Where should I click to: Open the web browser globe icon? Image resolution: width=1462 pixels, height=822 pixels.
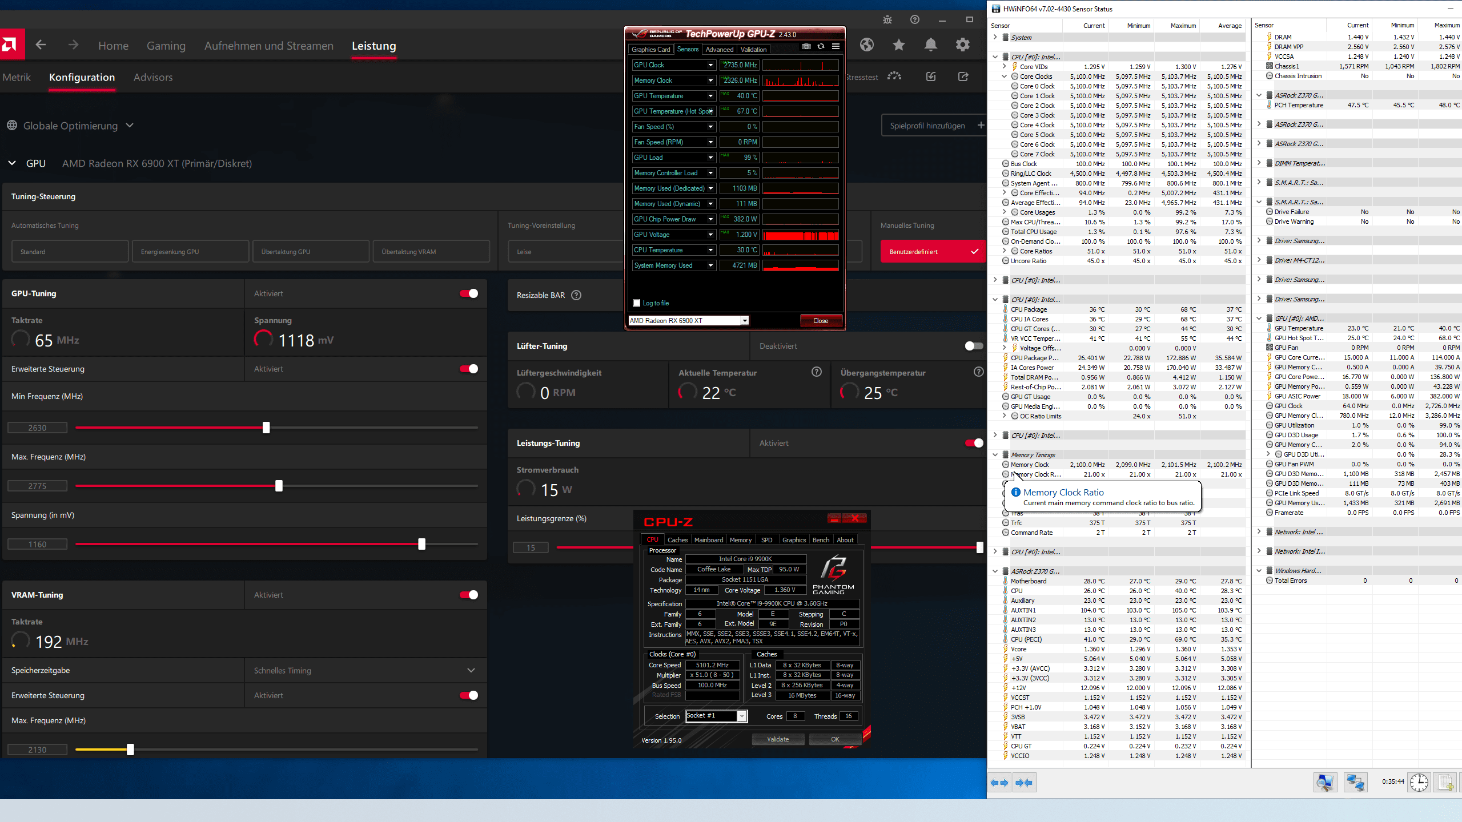point(867,45)
